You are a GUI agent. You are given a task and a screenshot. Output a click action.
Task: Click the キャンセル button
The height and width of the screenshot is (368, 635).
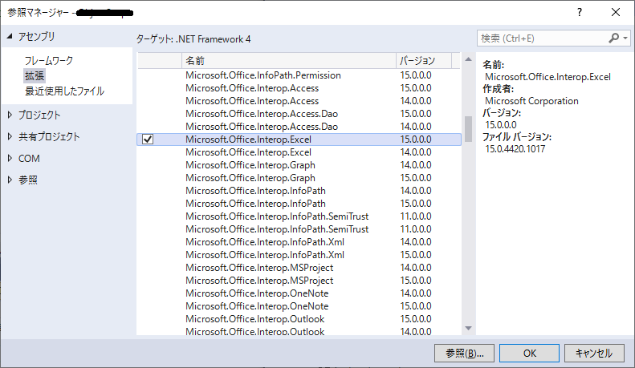pyautogui.click(x=594, y=354)
